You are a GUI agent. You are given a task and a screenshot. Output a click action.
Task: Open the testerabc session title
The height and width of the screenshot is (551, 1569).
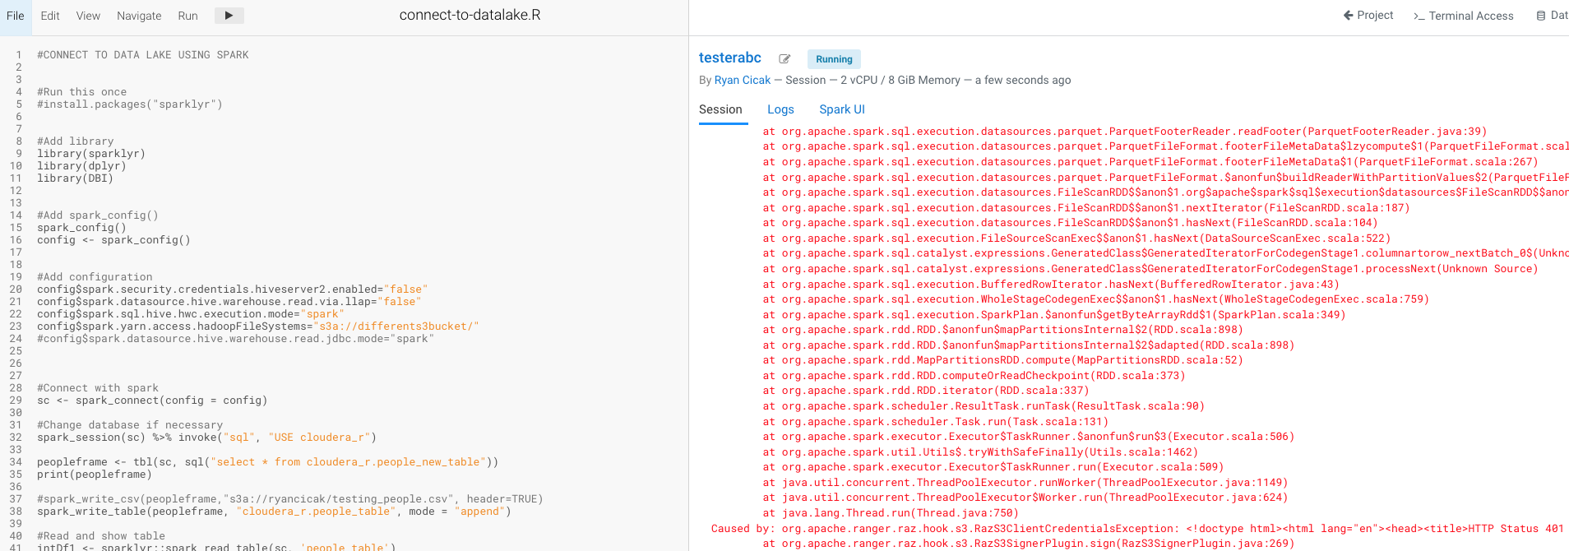[x=730, y=58]
